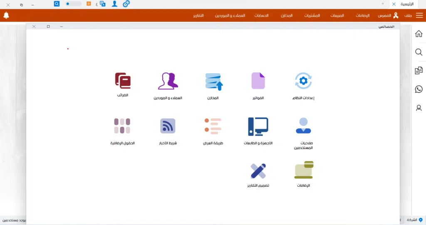Open Devices and Printers settings icon
The height and width of the screenshot is (225, 426).
[258, 126]
